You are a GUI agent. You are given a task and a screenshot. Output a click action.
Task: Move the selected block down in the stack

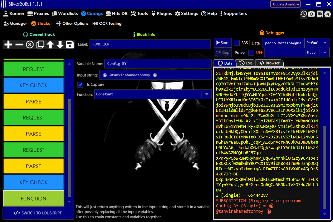[x=60, y=45]
